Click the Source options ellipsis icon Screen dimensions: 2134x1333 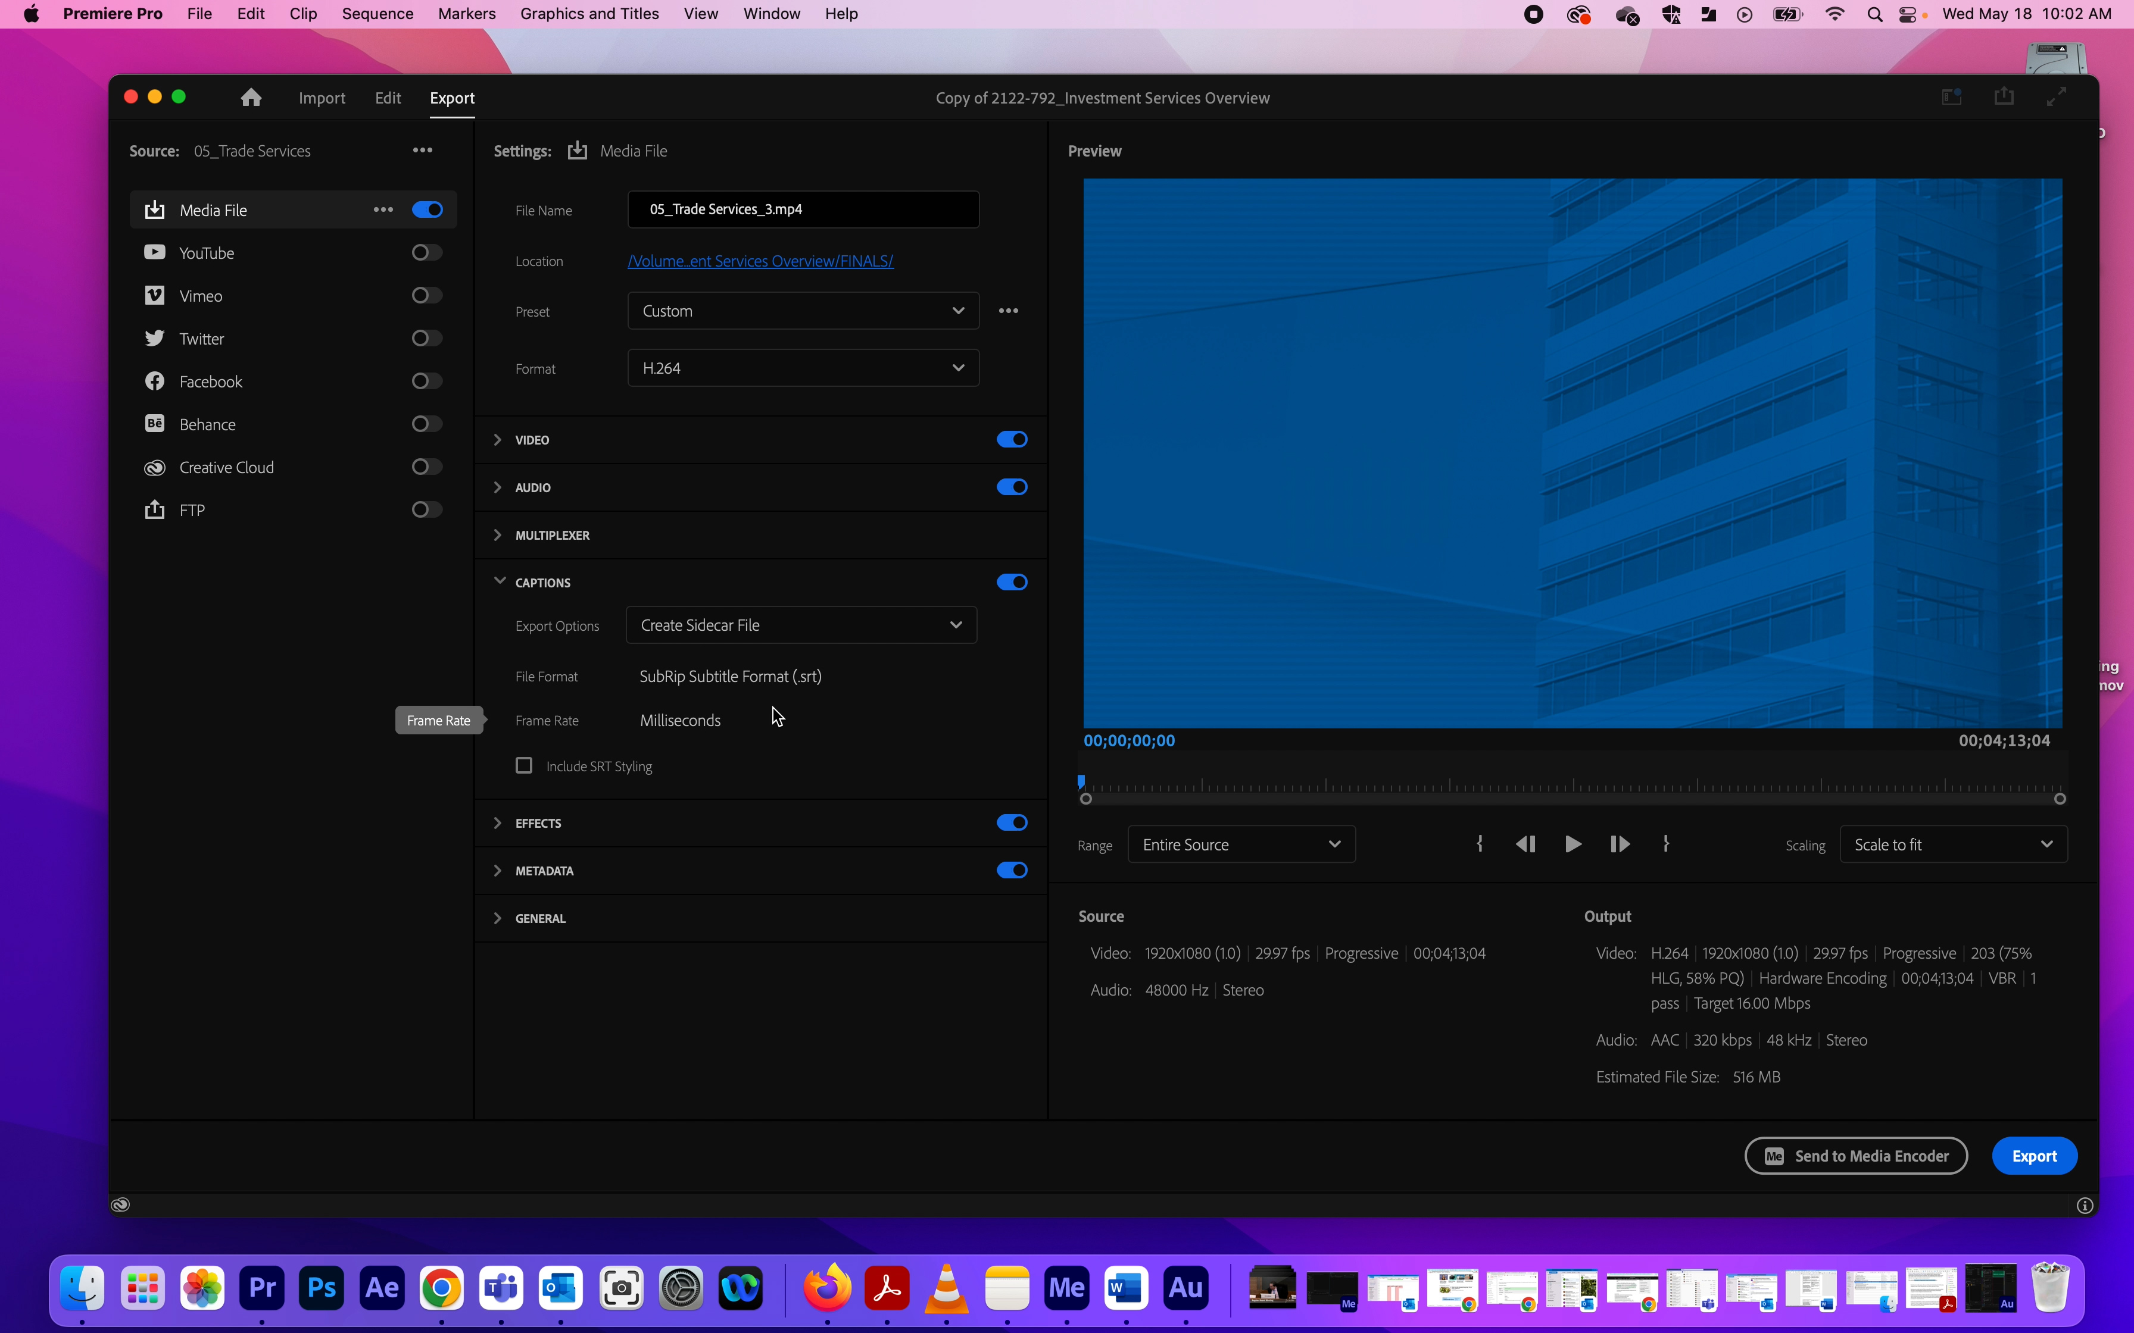click(x=422, y=149)
